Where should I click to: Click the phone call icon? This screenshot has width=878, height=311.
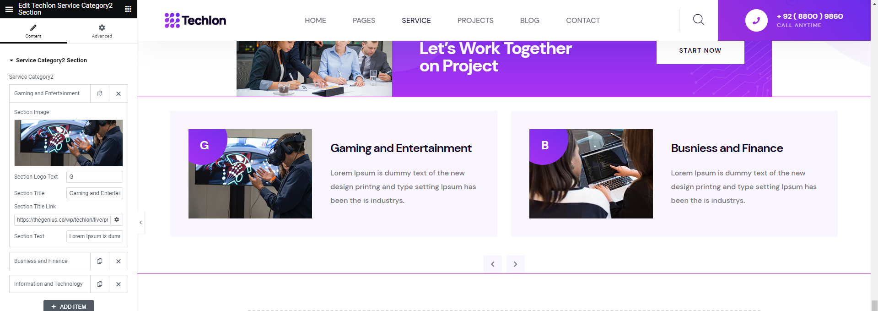point(756,20)
